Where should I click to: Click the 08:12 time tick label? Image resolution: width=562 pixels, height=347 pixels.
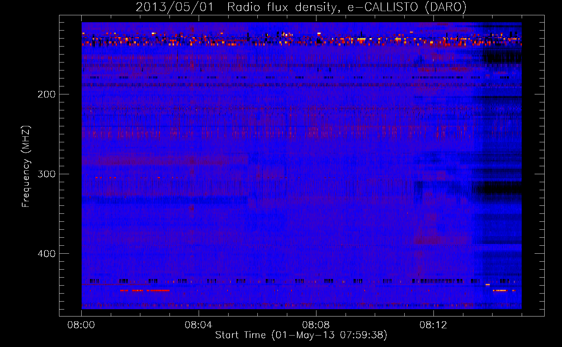point(433,325)
